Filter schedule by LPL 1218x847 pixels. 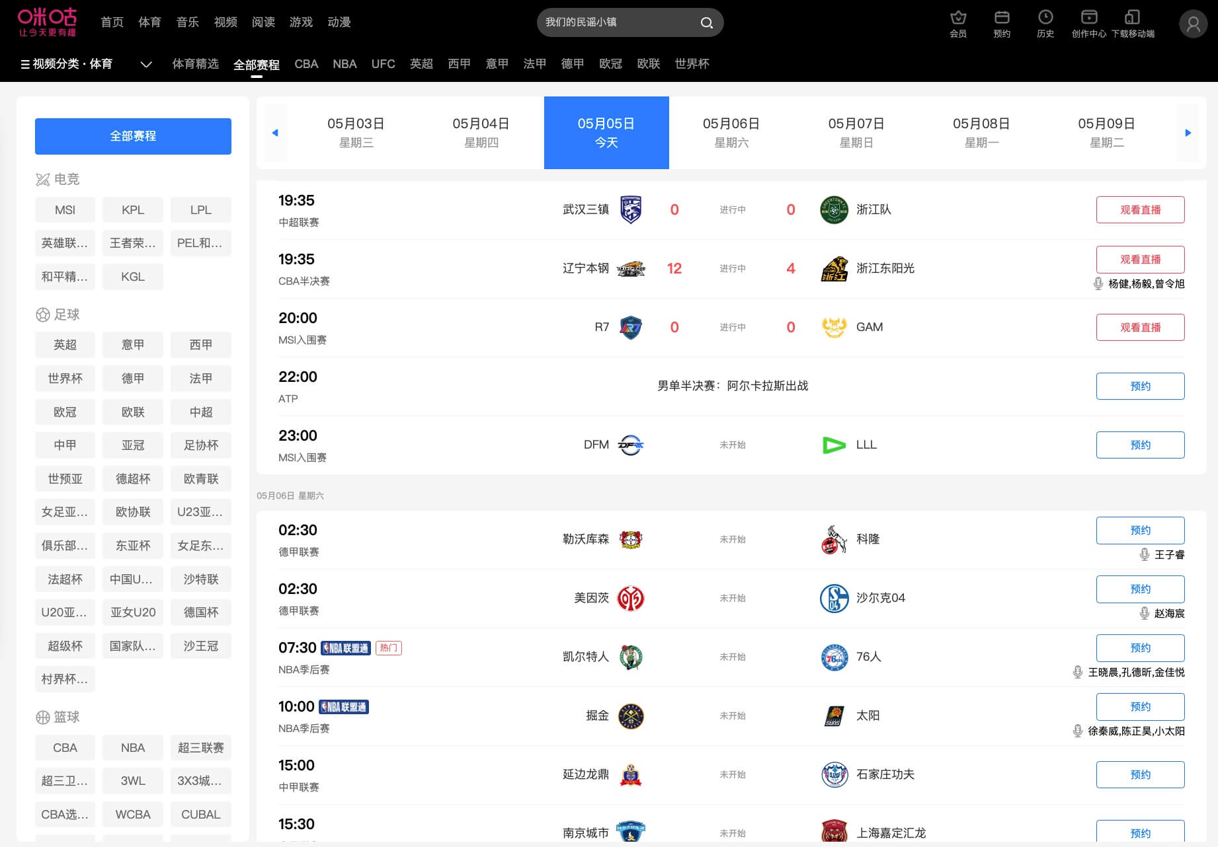click(200, 210)
